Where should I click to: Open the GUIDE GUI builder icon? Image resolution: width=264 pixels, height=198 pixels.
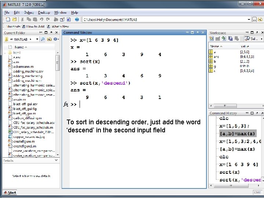(x=62, y=19)
